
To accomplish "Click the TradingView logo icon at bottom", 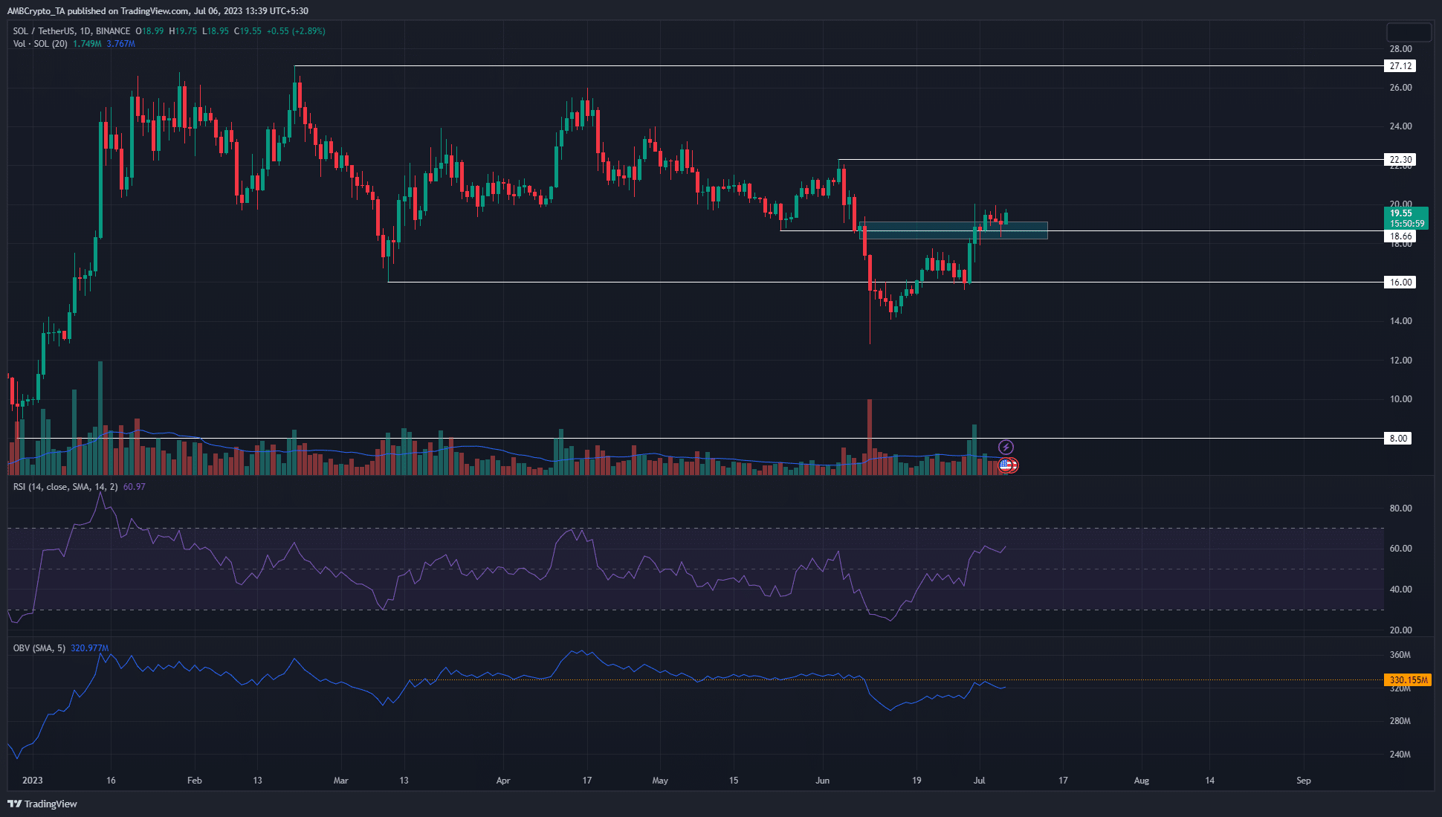I will (14, 804).
